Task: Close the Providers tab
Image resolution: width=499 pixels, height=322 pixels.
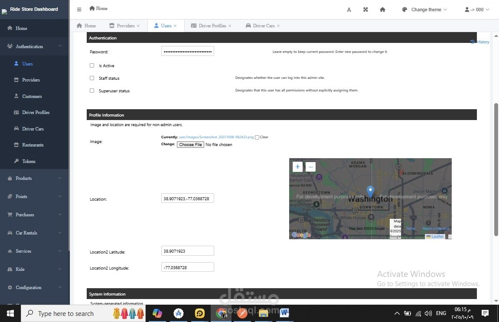Action: [x=138, y=26]
